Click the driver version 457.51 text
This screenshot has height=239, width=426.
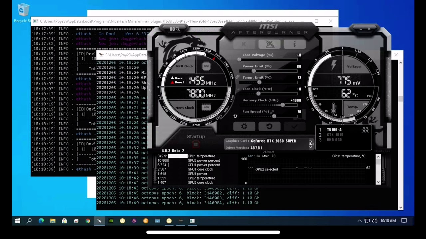tap(256, 148)
